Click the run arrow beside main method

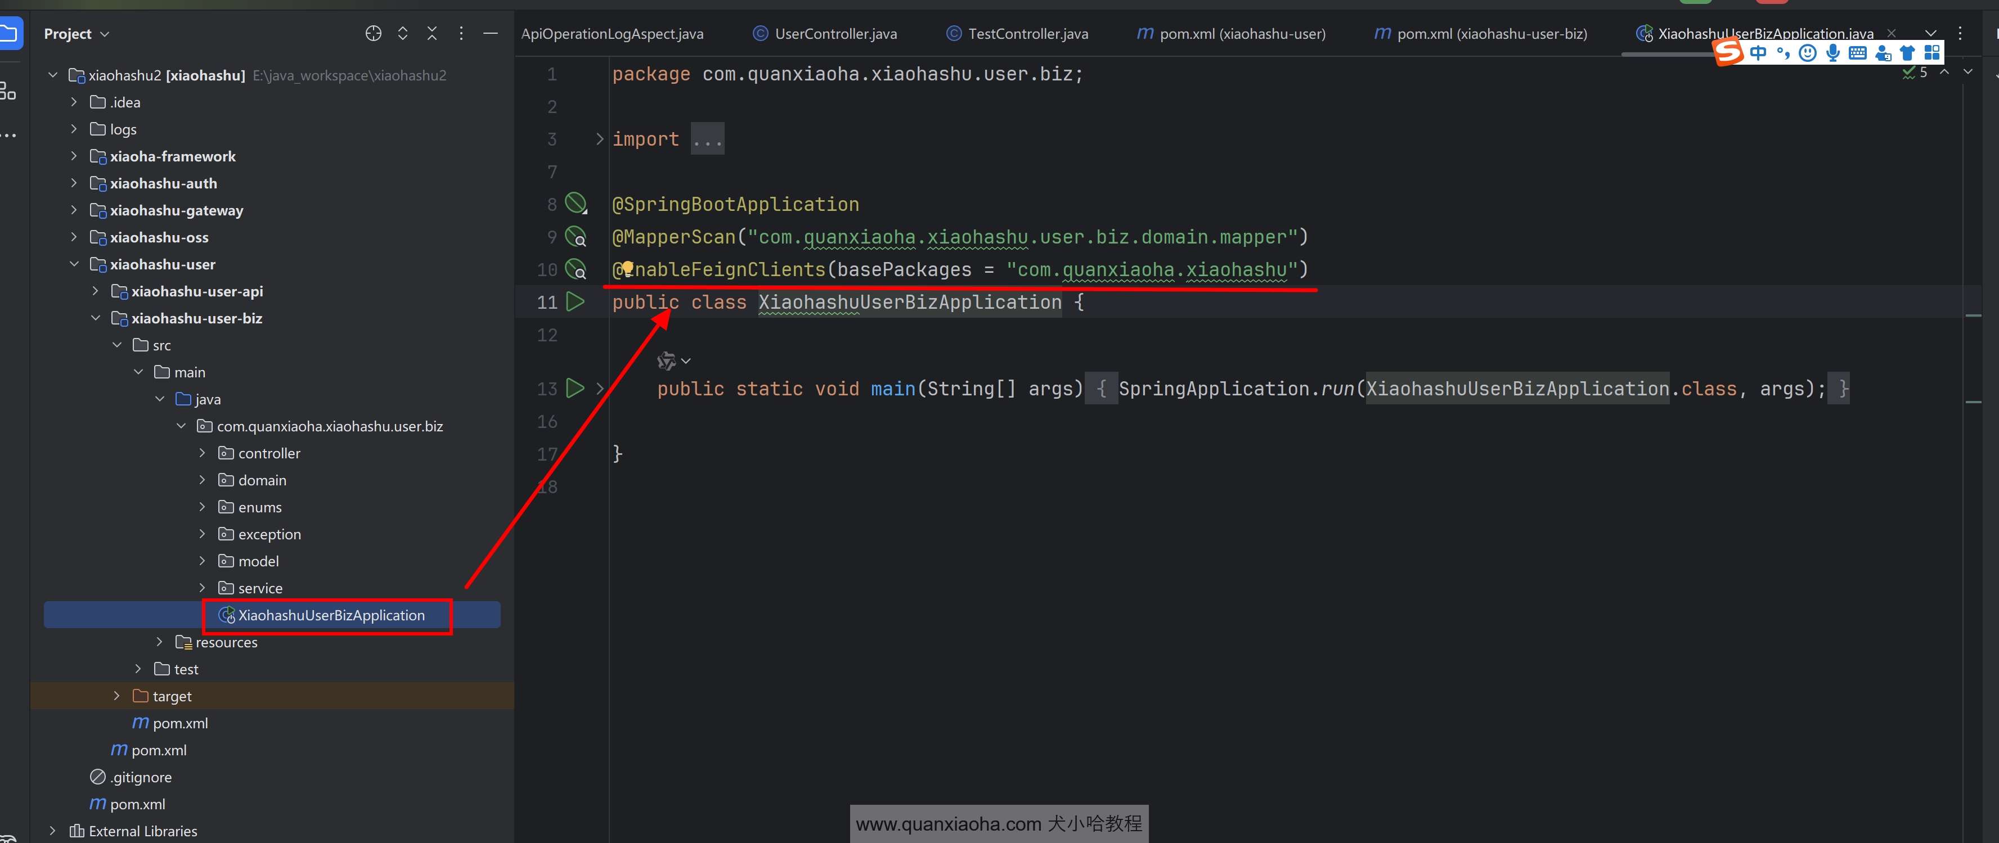point(575,388)
